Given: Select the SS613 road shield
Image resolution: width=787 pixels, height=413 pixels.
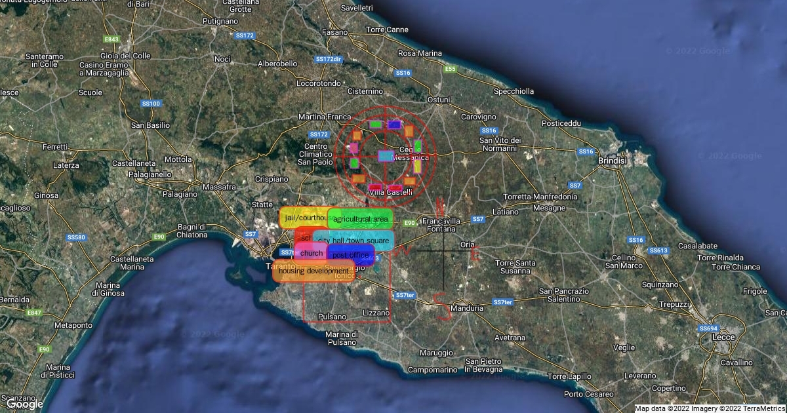Looking at the screenshot, I should coord(658,250).
